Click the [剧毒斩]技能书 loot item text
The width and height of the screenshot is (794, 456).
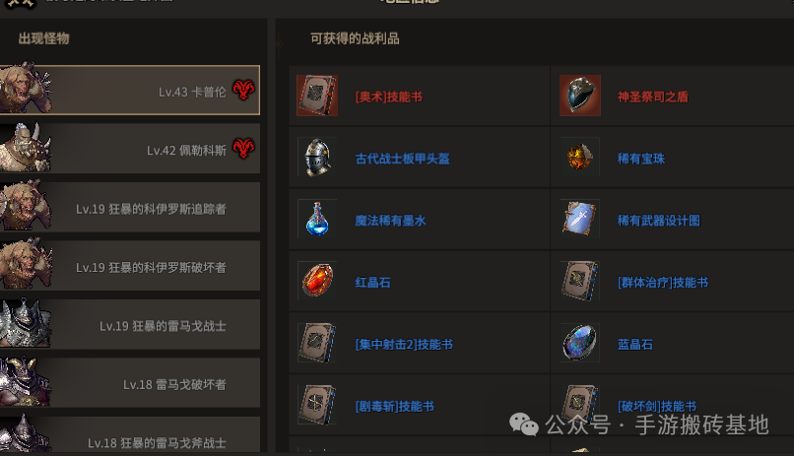pos(394,407)
